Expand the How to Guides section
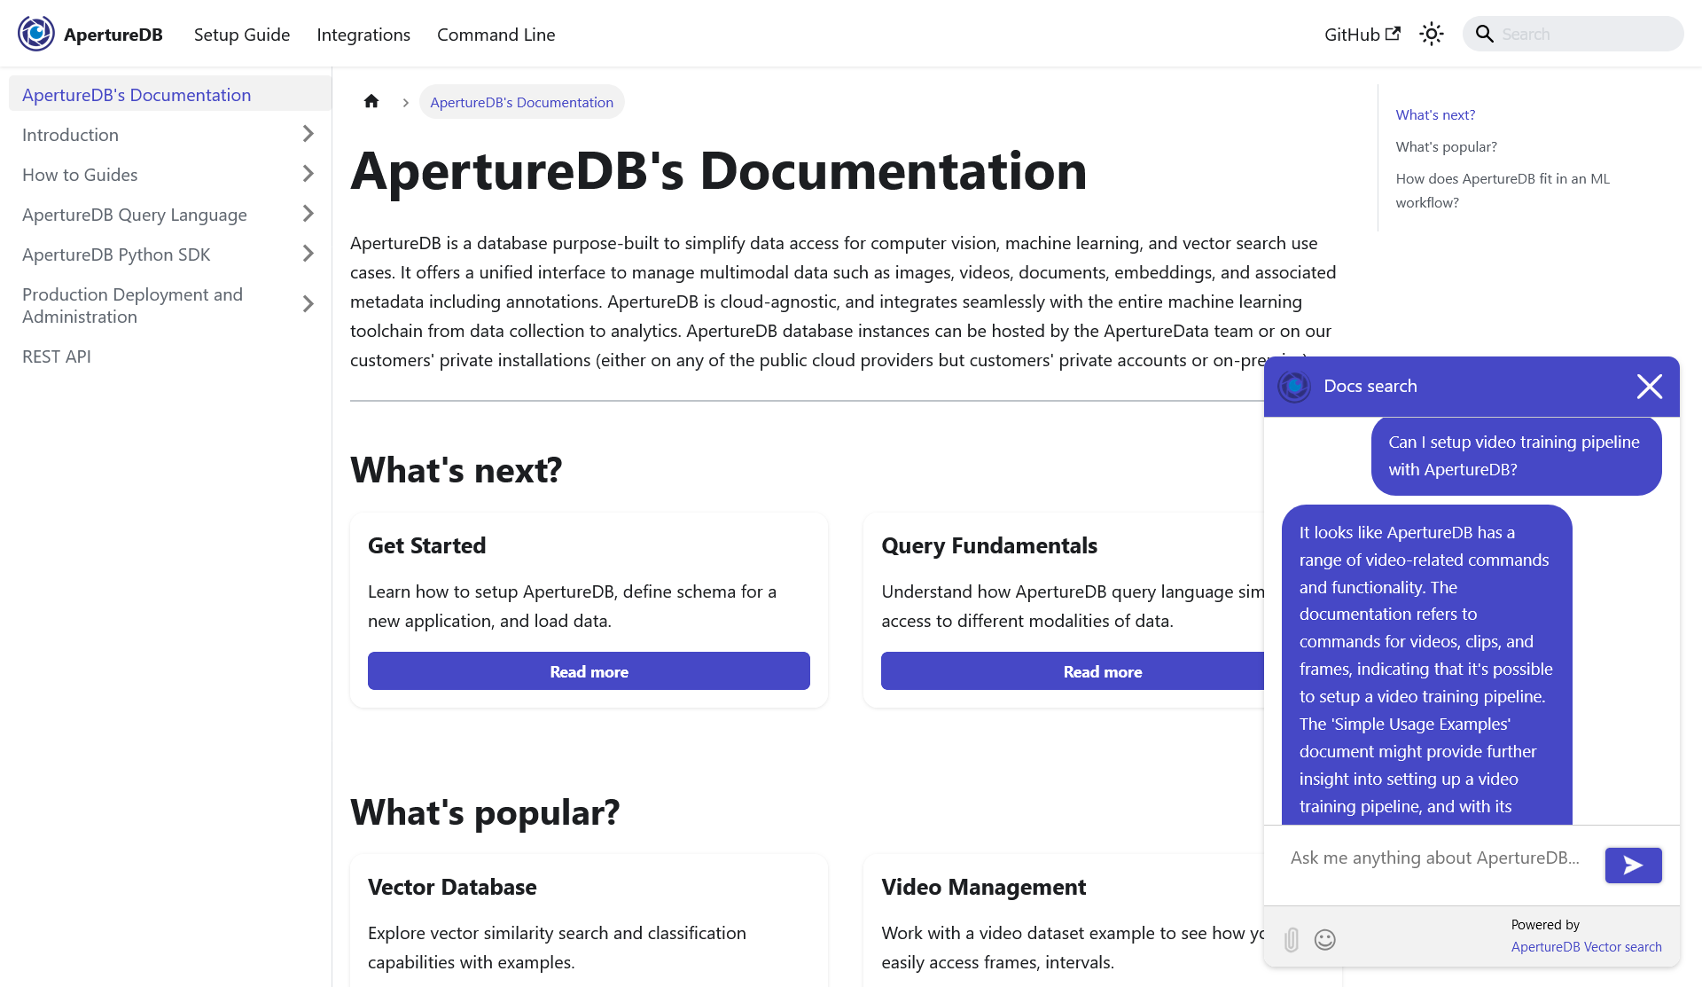 coord(308,174)
